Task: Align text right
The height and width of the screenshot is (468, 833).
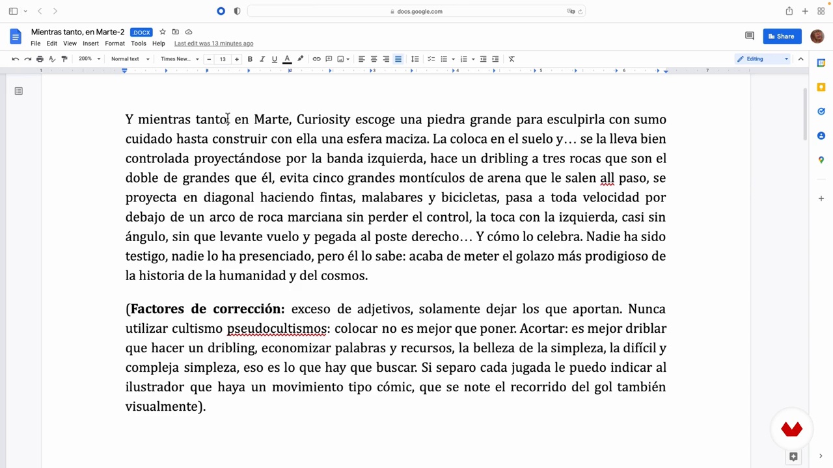Action: [x=386, y=59]
